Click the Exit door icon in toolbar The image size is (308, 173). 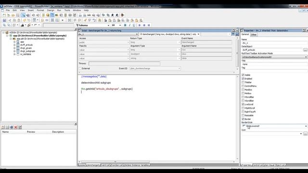coord(123,15)
